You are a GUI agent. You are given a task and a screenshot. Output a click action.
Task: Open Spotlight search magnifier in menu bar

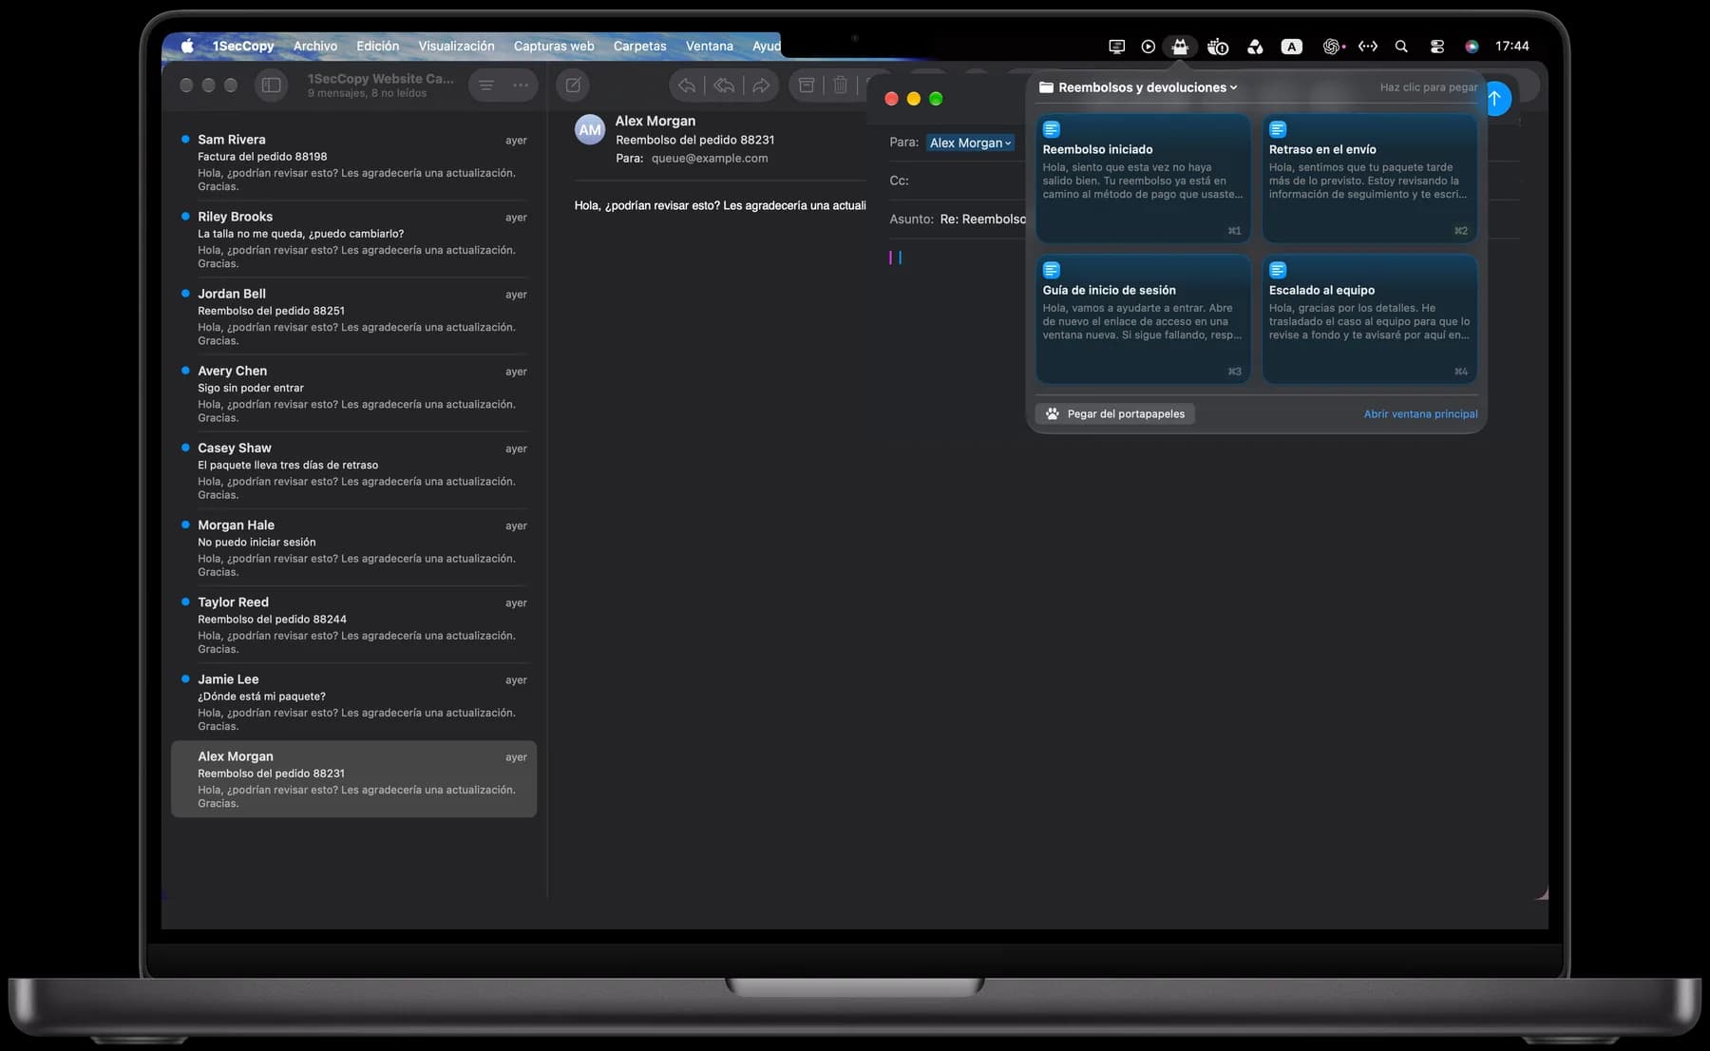pos(1401,46)
